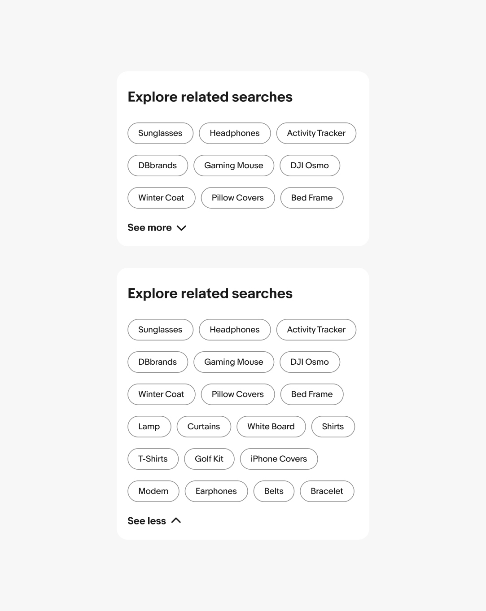Select Activity Tracker in the collapsed card

click(316, 133)
